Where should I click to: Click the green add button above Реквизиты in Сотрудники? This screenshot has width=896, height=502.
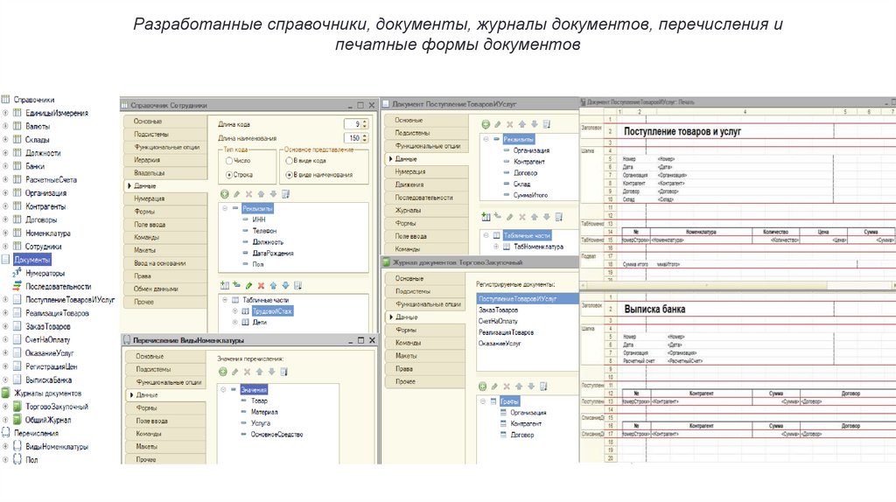[224, 193]
